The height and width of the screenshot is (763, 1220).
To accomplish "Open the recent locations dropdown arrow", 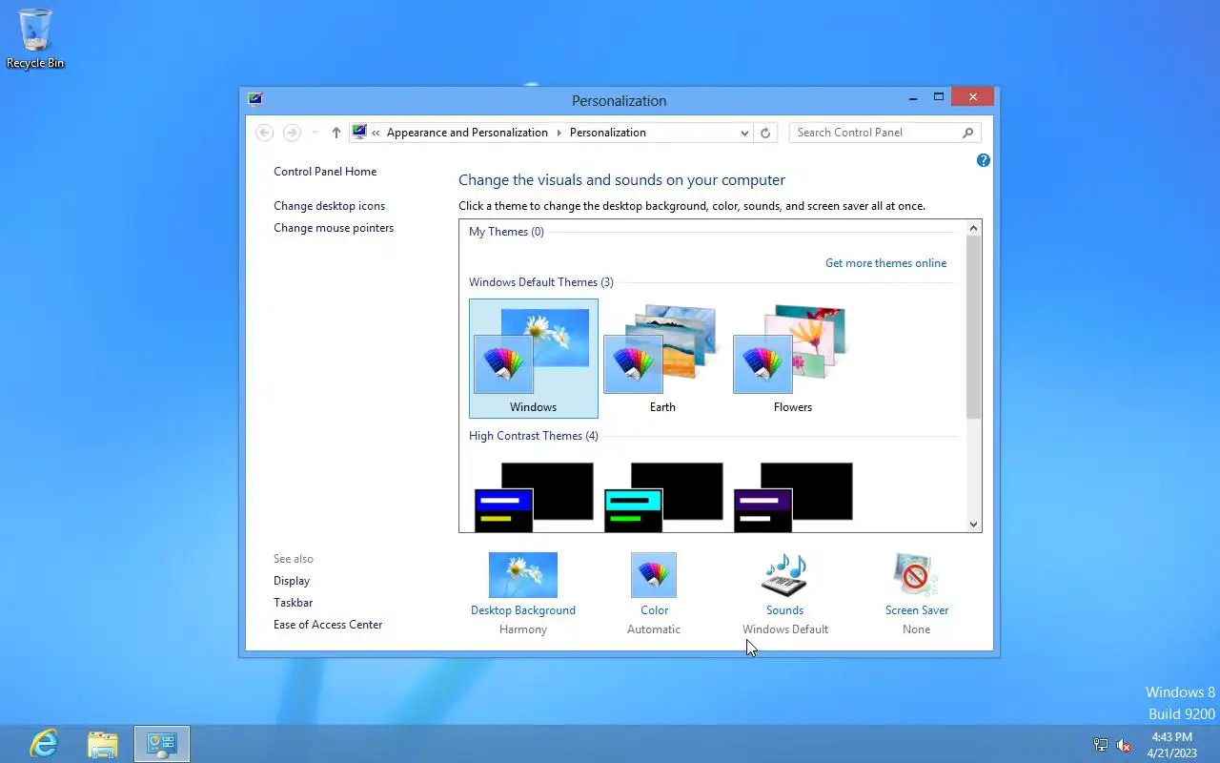I will [x=315, y=133].
